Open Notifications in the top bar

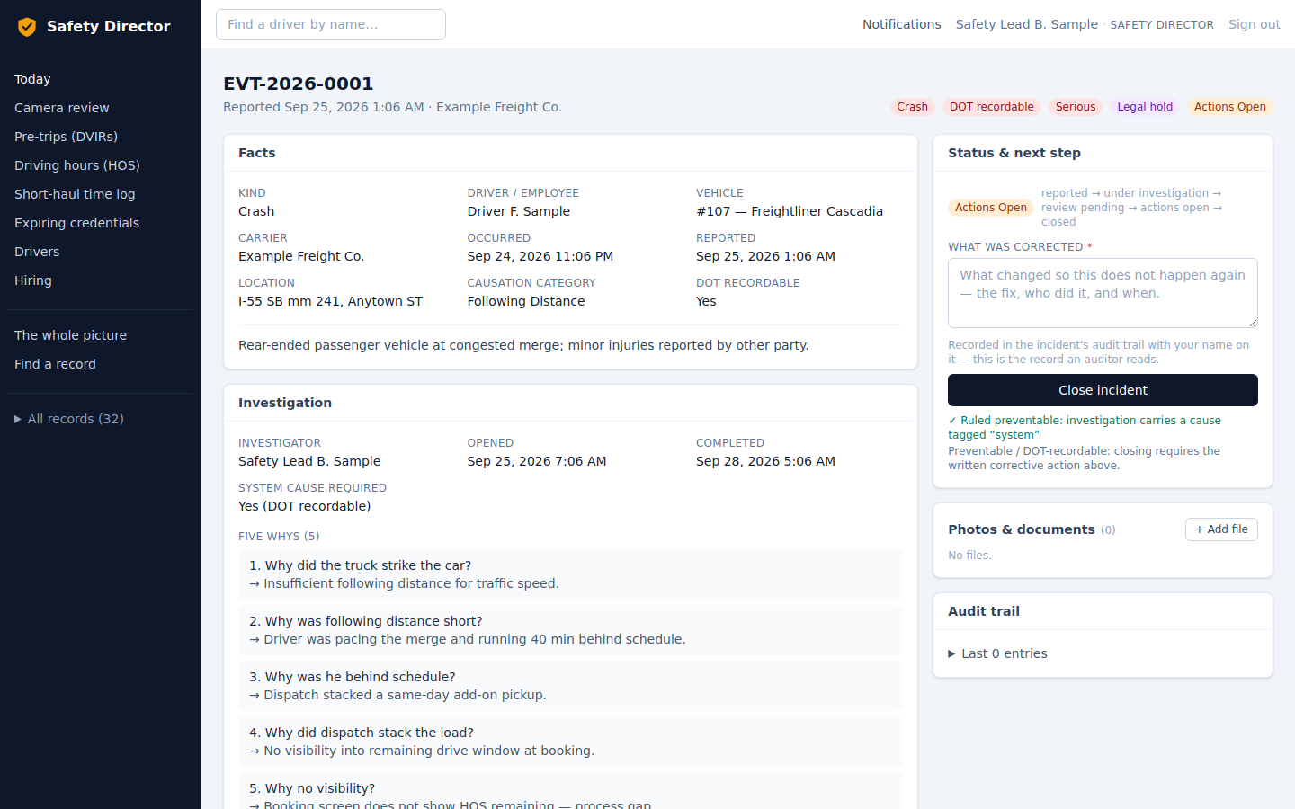(x=902, y=24)
